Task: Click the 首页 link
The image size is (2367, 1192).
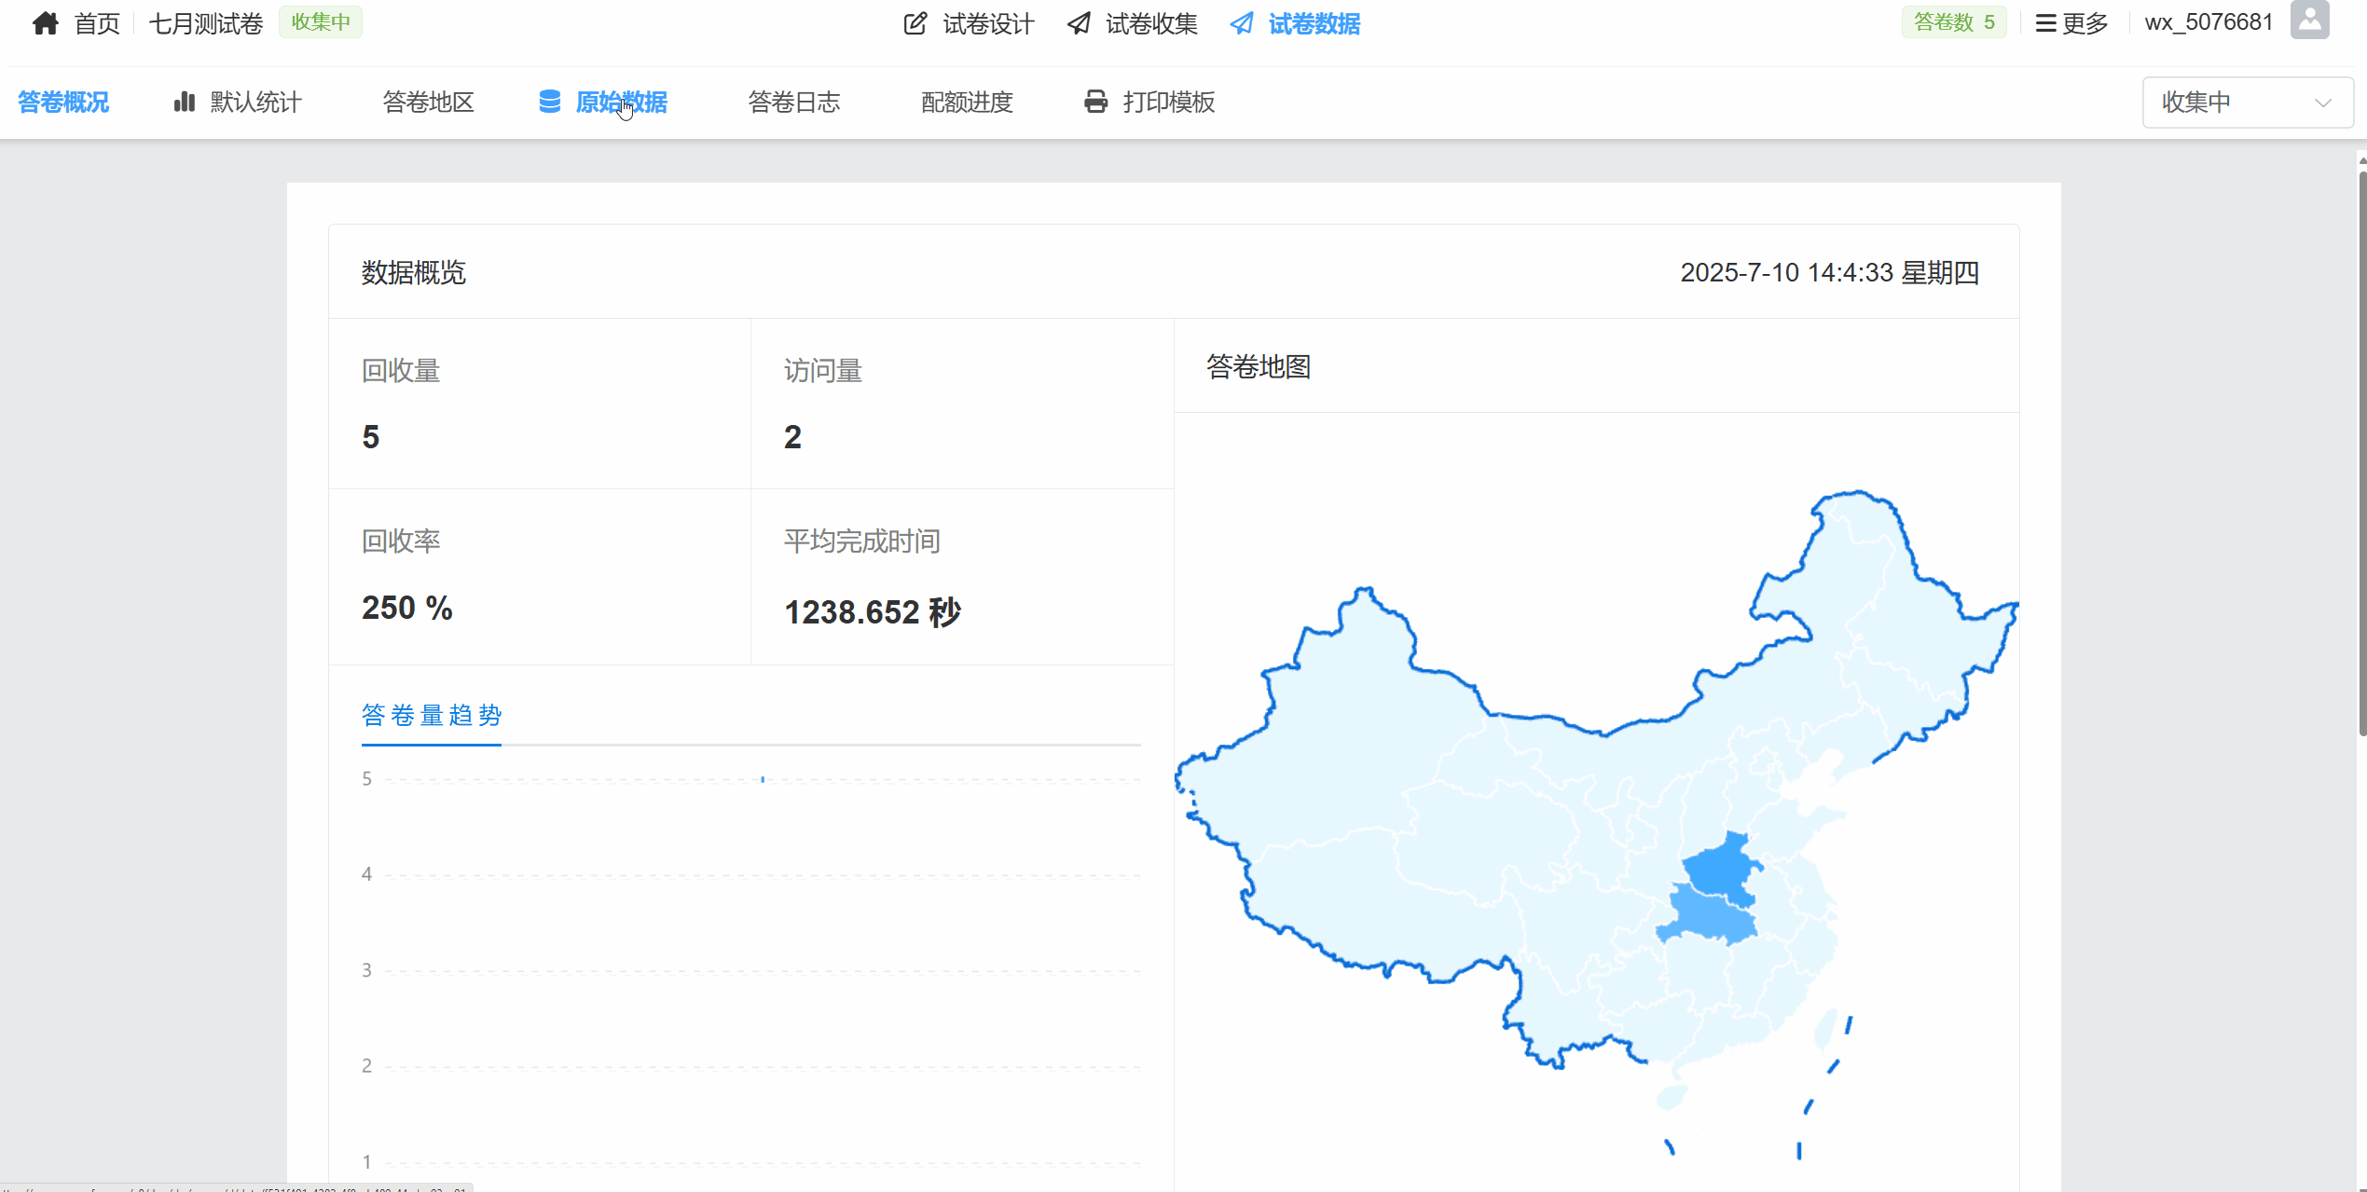Action: 97,23
